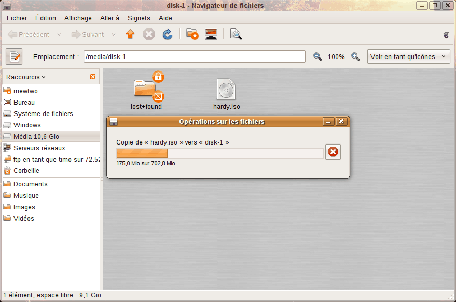Viewport: 456px width, 302px height.
Task: Reload the current folder
Action: pos(168,34)
